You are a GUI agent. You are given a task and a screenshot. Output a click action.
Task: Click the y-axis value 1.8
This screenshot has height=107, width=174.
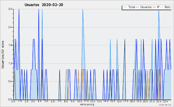point(10,45)
